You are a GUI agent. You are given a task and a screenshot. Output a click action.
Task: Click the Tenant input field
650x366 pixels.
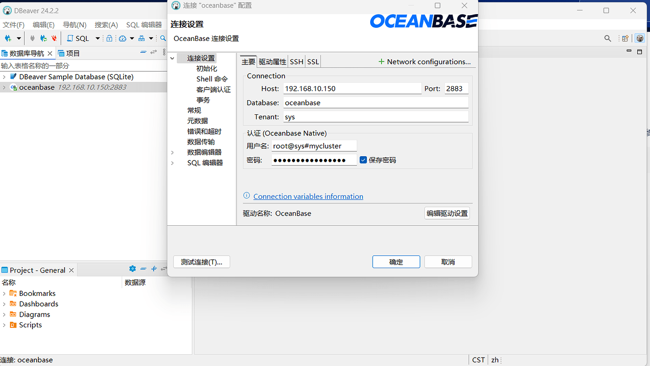(375, 117)
